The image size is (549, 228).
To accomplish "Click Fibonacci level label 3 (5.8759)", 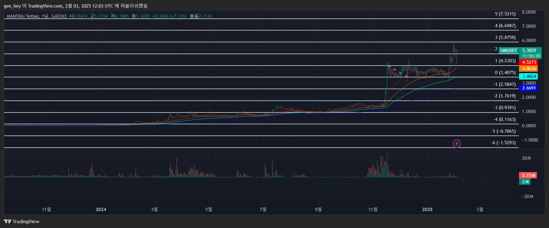I will click(505, 37).
